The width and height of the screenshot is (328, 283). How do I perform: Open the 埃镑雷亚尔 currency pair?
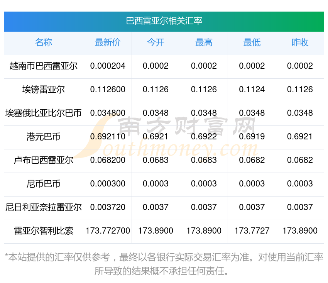point(44,90)
